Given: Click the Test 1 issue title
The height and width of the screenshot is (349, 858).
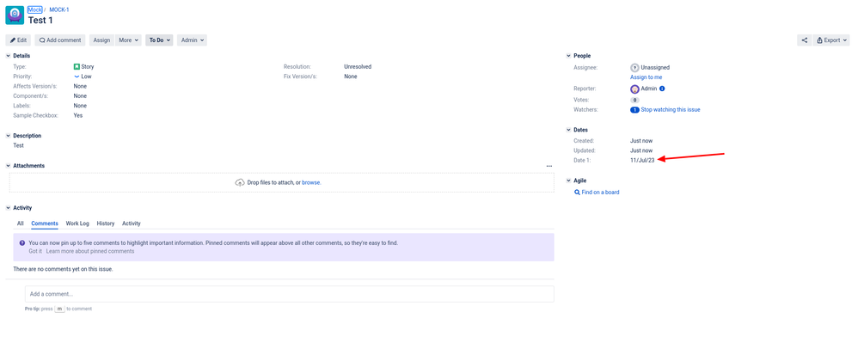Looking at the screenshot, I should click(x=40, y=21).
